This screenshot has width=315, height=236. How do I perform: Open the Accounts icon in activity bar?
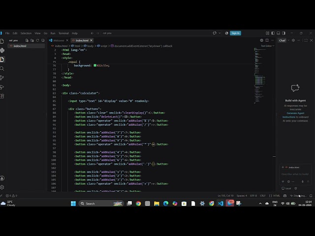(2, 178)
